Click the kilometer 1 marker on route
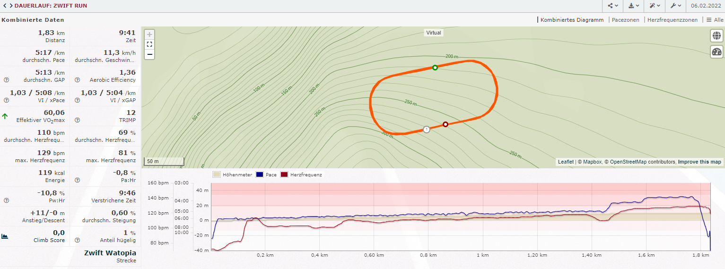The width and height of the screenshot is (725, 269). pos(427,129)
